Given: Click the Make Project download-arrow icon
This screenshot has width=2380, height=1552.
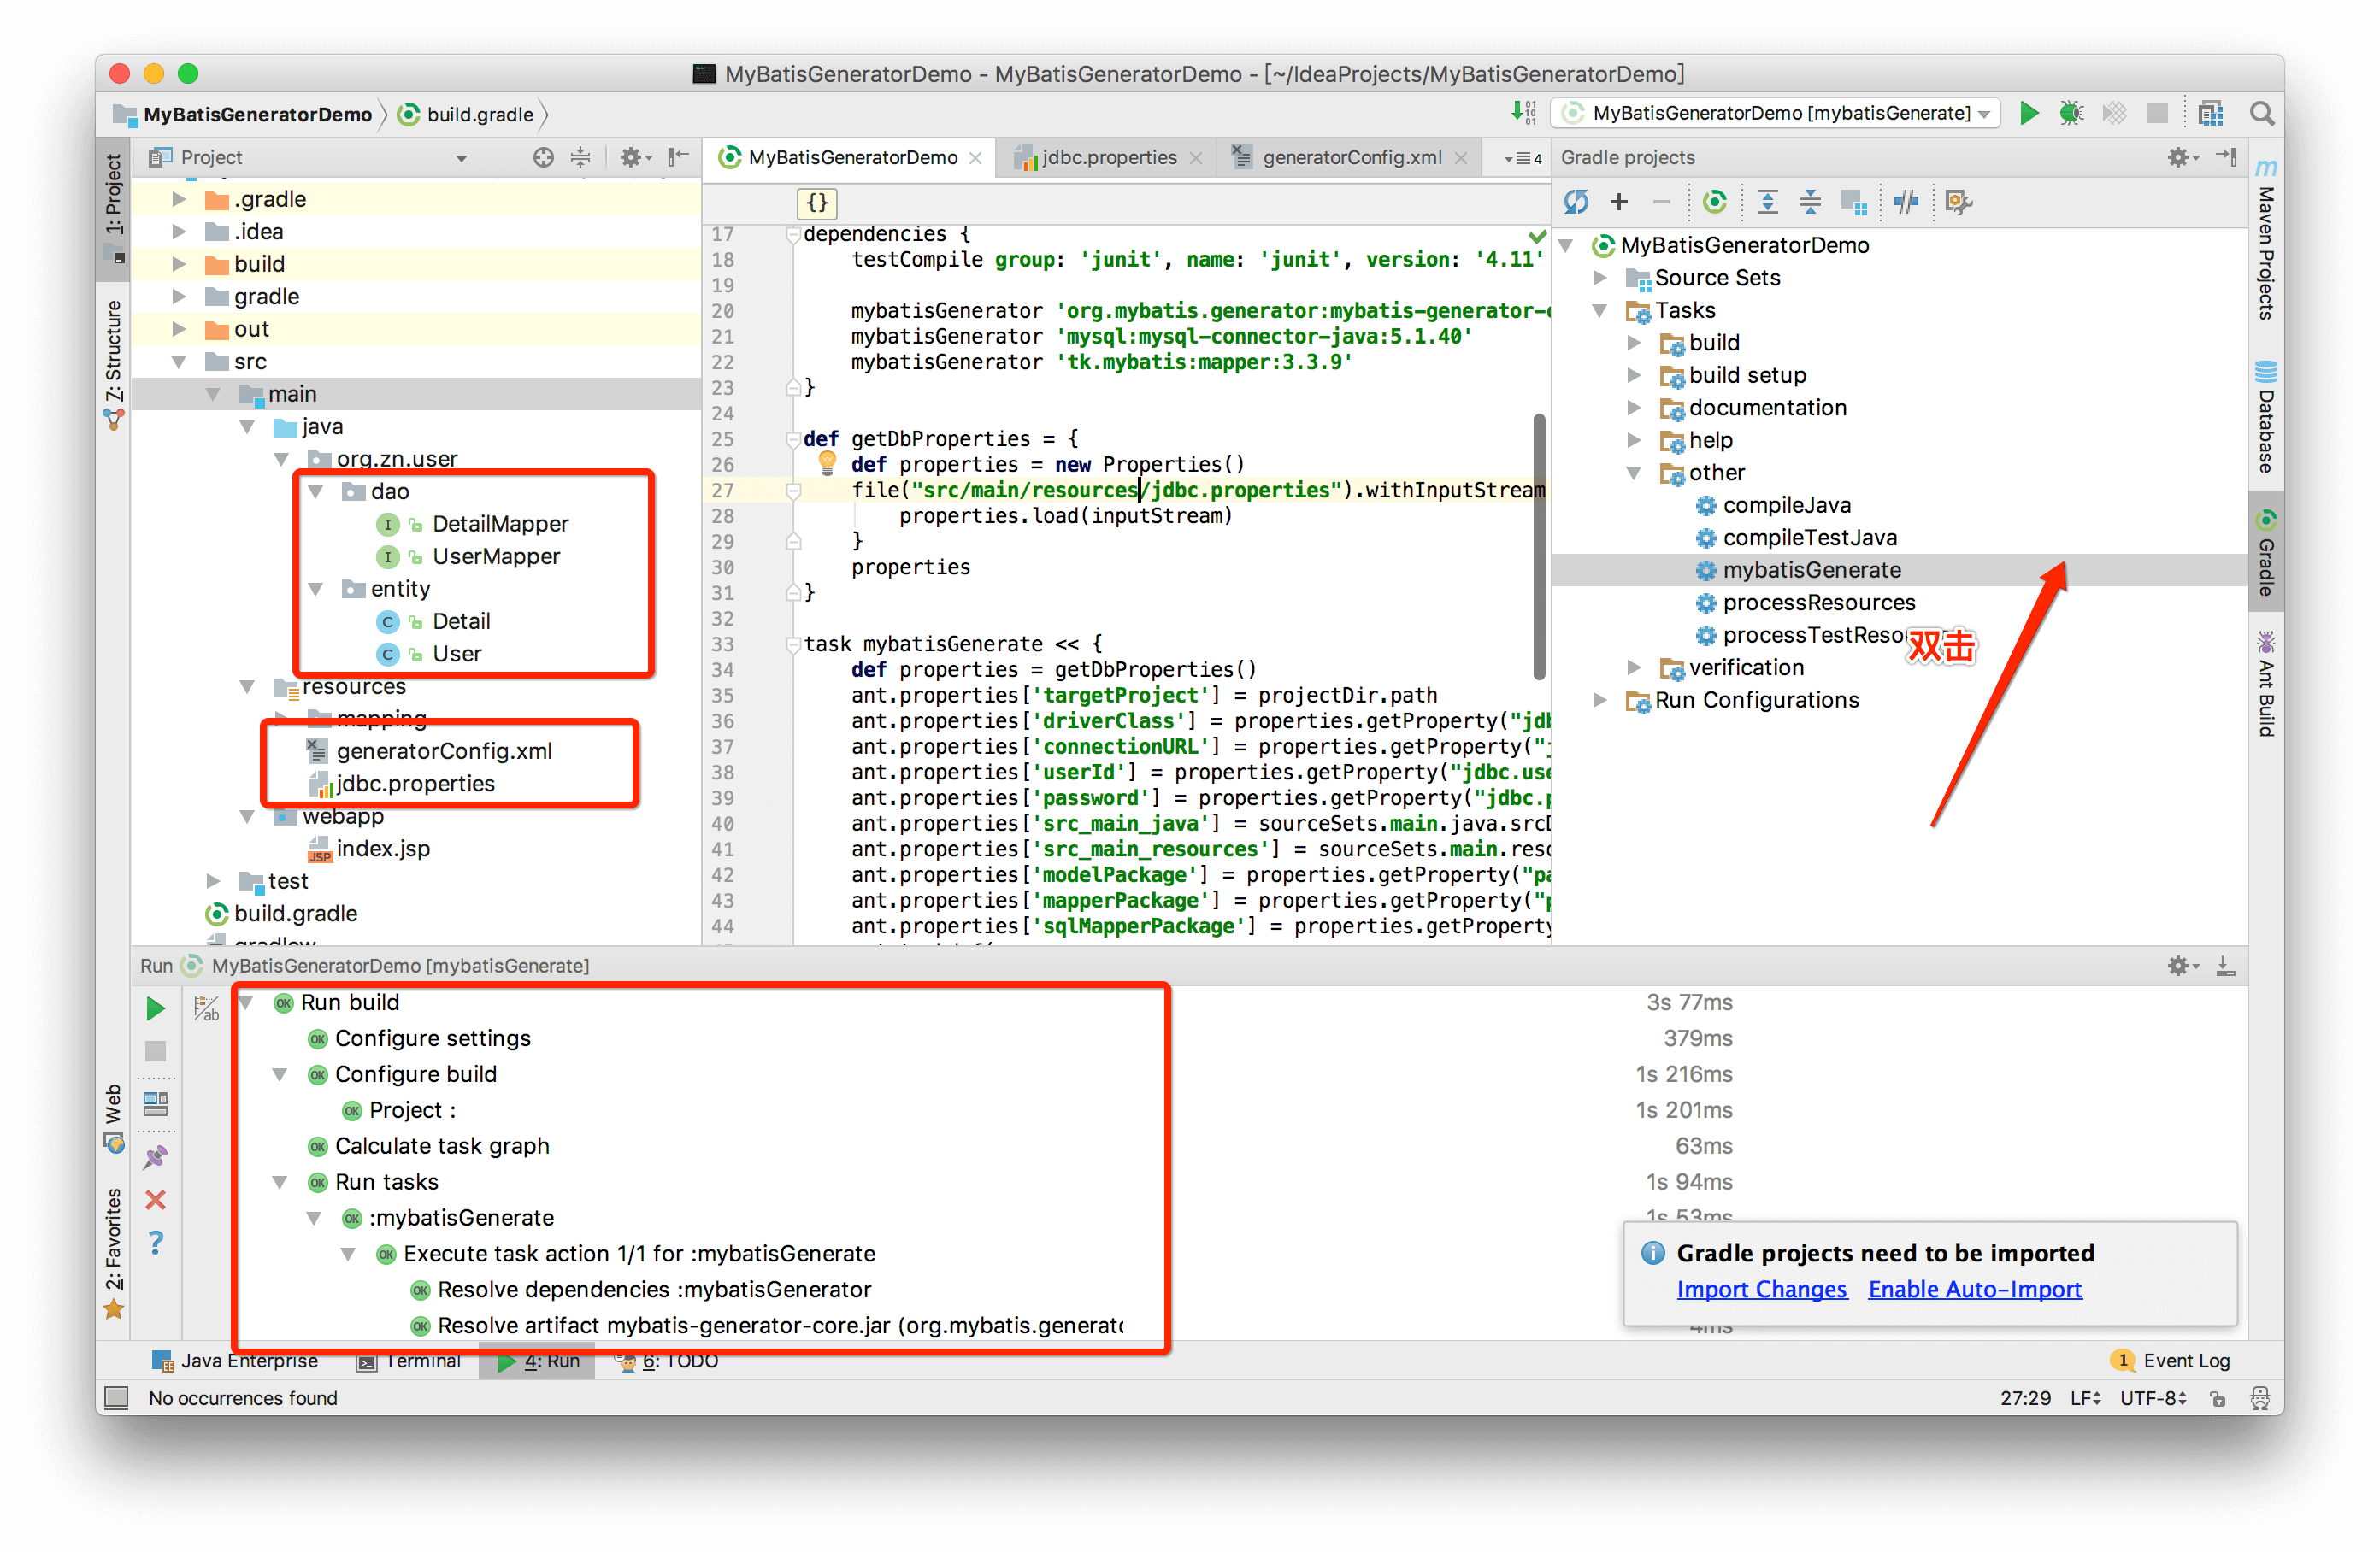Looking at the screenshot, I should click(1523, 112).
